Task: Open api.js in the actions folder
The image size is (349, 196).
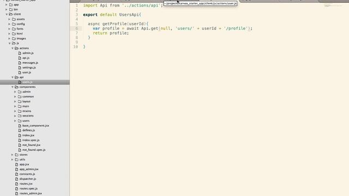Action: (26, 58)
